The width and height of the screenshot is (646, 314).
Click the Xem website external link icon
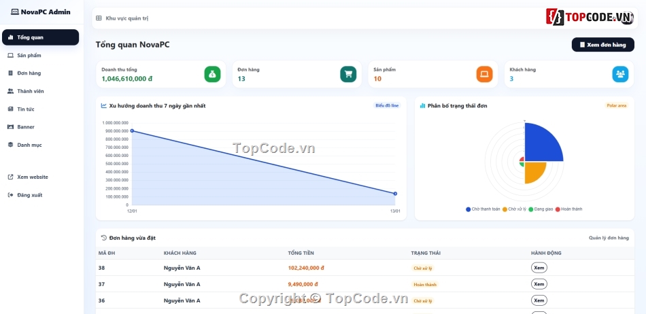(x=11, y=177)
